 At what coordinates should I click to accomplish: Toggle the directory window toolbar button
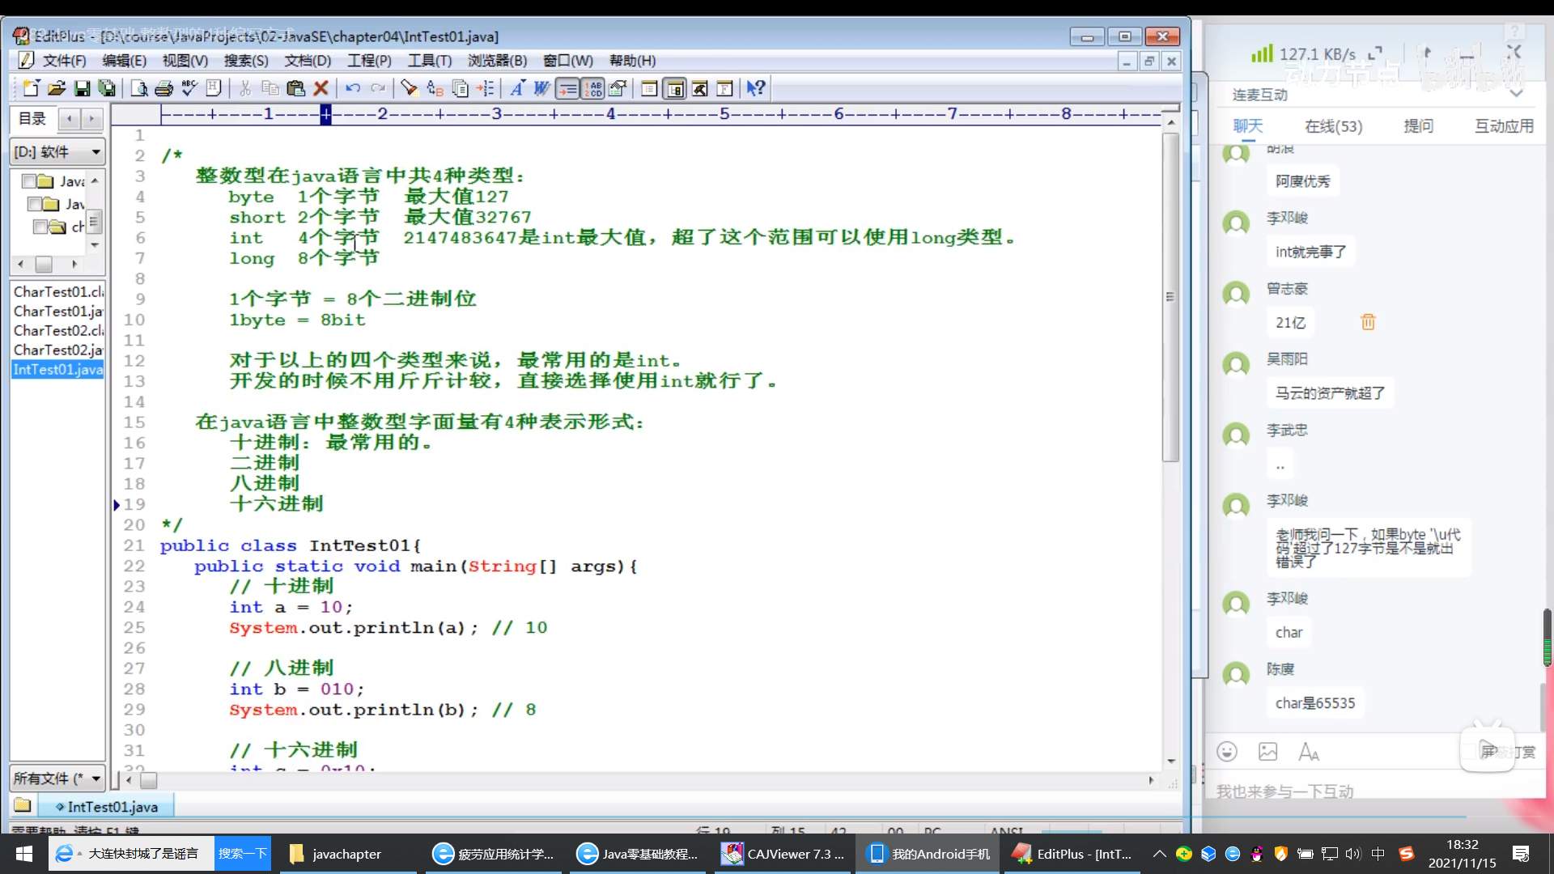[x=674, y=88]
